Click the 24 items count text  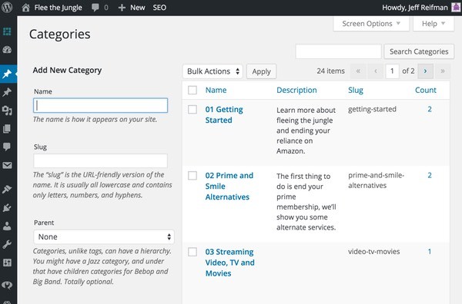click(x=330, y=71)
